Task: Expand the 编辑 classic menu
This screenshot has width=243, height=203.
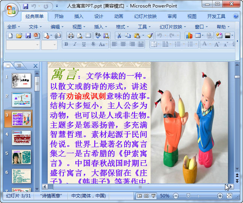Action: (x=57, y=27)
